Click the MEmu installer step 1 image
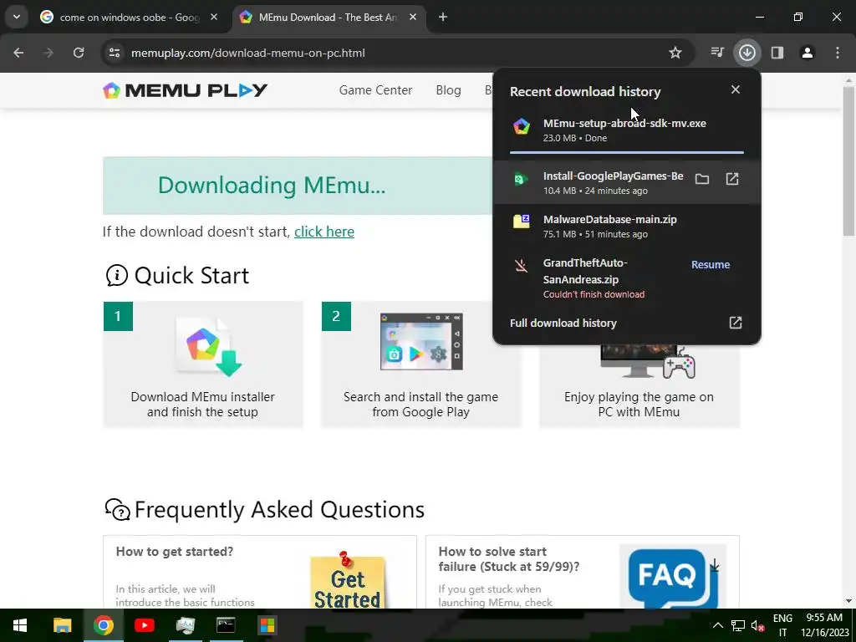856x642 pixels. 208,347
